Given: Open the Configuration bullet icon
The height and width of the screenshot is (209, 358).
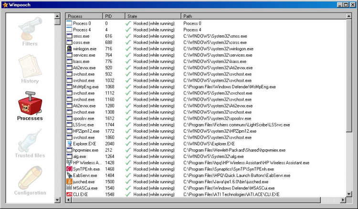Looking at the screenshot, I should (30, 178).
